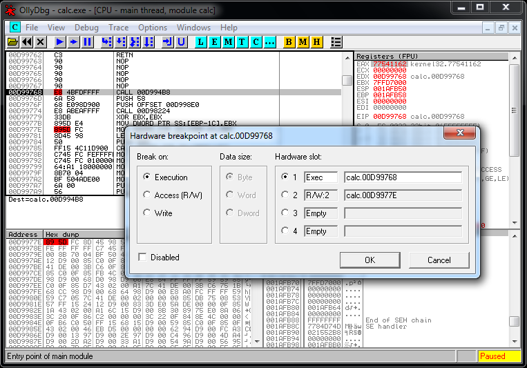Image resolution: width=527 pixels, height=368 pixels.
Task: Click slot 2 address field calc.00D9977E
Action: (x=403, y=195)
